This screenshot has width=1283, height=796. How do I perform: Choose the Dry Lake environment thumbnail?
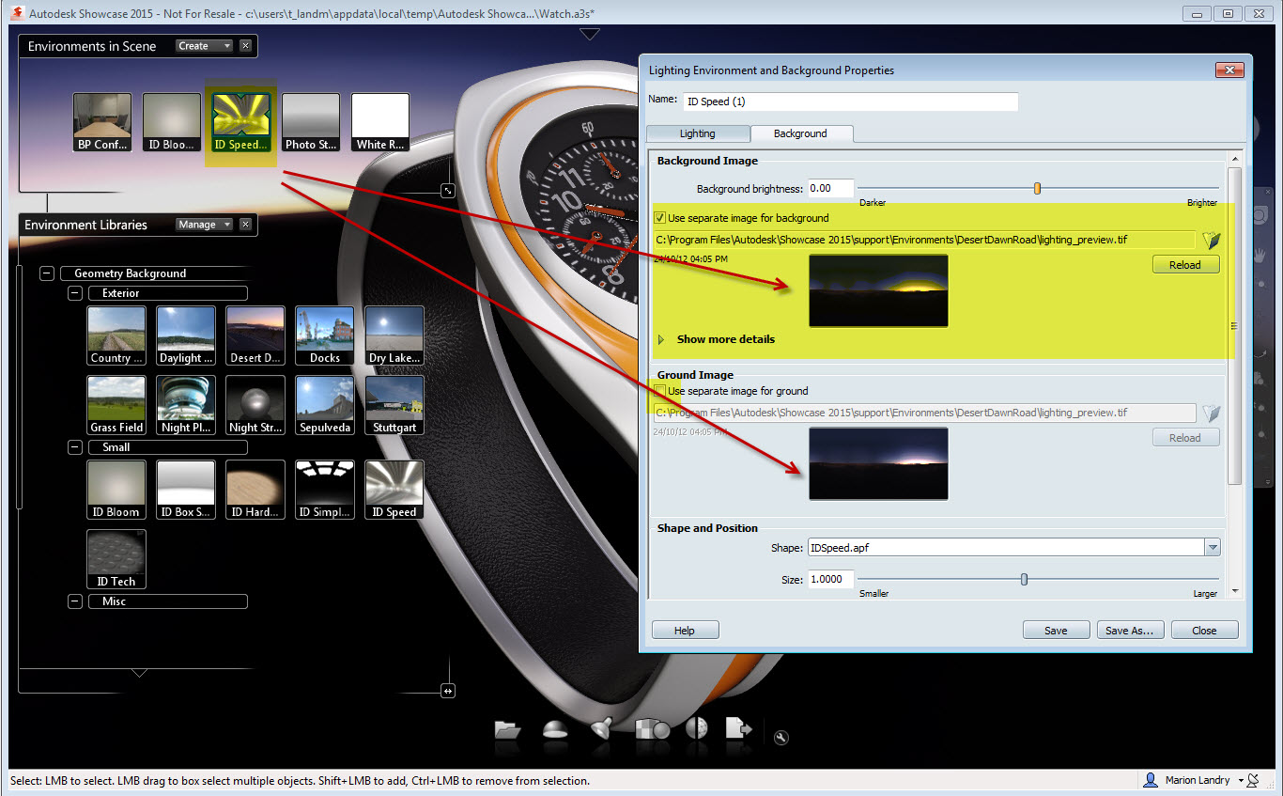click(x=394, y=336)
